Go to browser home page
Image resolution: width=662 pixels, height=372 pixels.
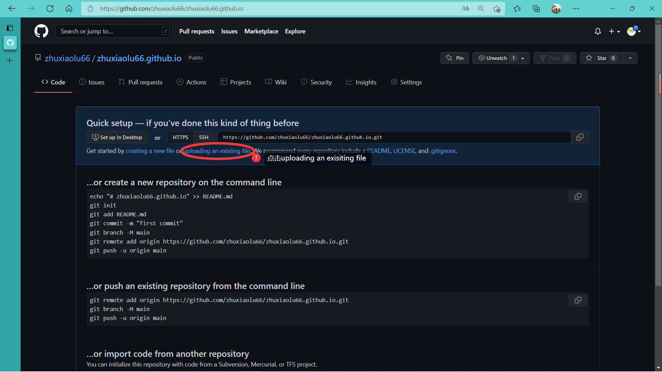pos(69,9)
